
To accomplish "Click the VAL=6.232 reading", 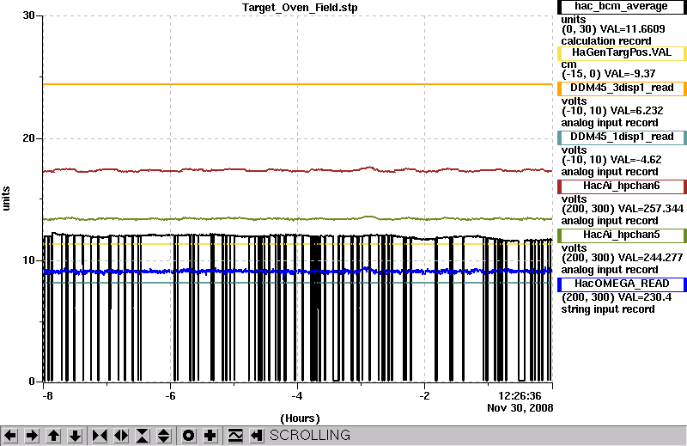I will tap(637, 111).
